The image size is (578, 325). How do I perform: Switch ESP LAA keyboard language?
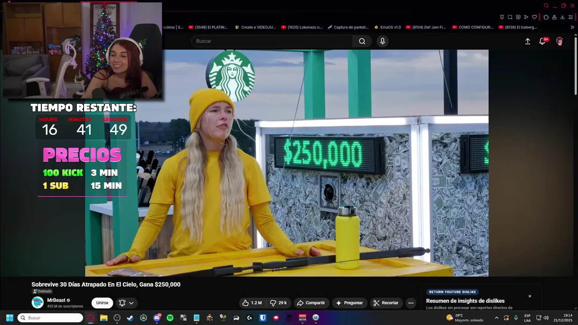tap(527, 318)
